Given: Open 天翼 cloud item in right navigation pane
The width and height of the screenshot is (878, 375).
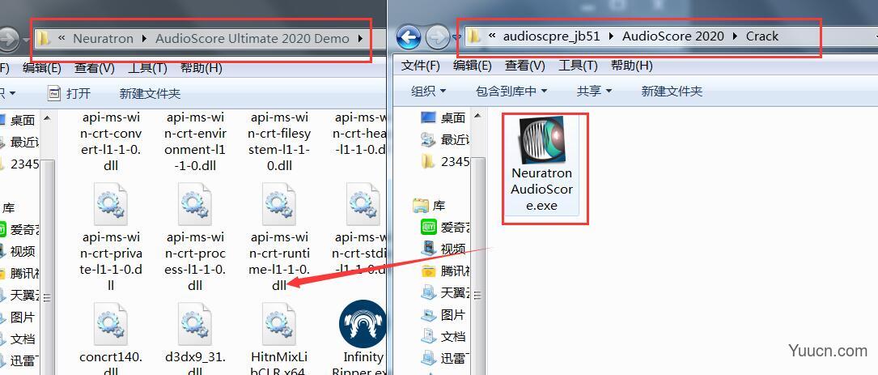Looking at the screenshot, I should pyautogui.click(x=444, y=292).
